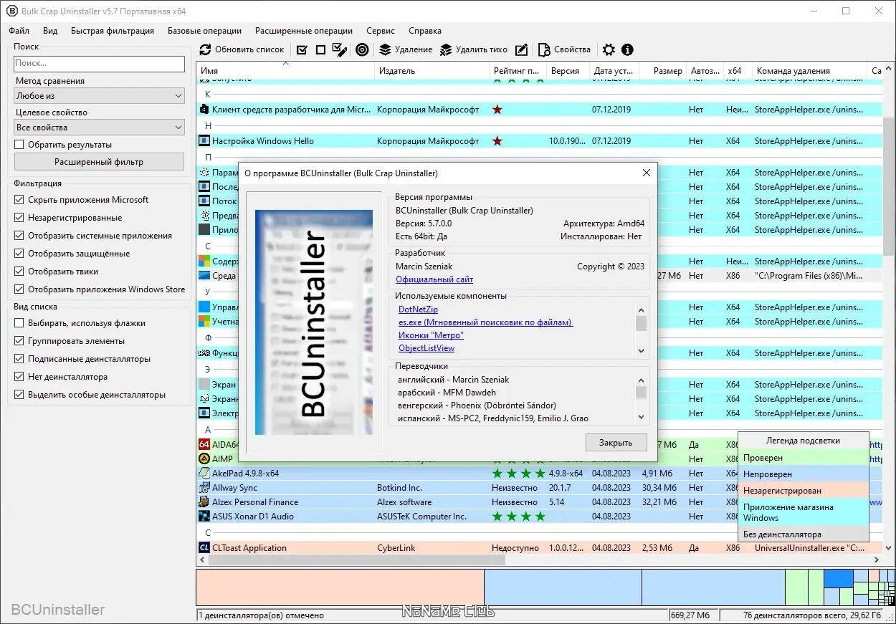This screenshot has height=624, width=896.
Task: Click the Незарегистрирован peach legend swatch
Action: coord(803,491)
